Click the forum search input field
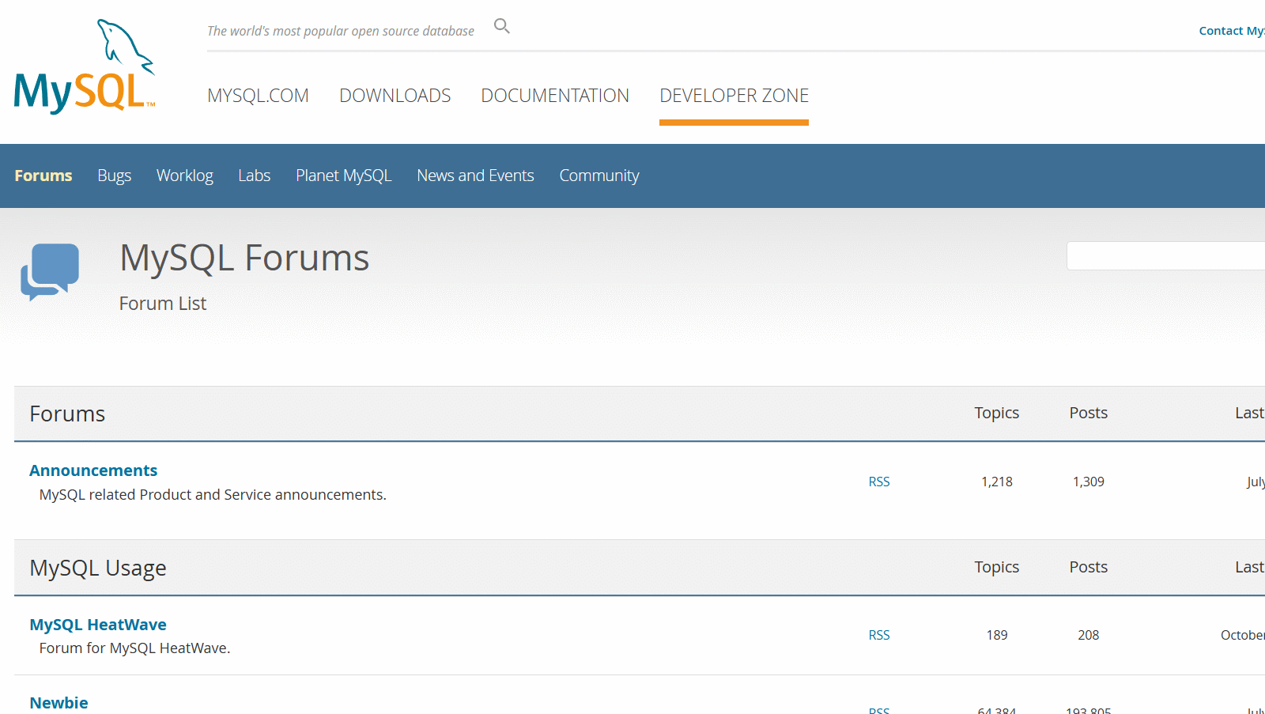 [x=1166, y=256]
